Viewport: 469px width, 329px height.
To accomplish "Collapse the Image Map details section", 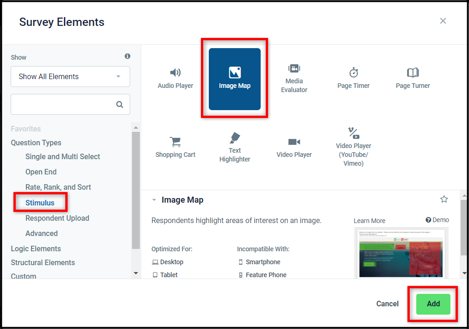I will click(154, 200).
